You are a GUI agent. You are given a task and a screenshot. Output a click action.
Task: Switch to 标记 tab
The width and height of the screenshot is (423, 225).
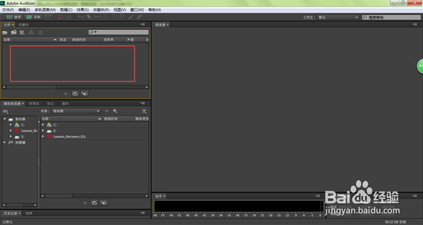[x=50, y=103]
